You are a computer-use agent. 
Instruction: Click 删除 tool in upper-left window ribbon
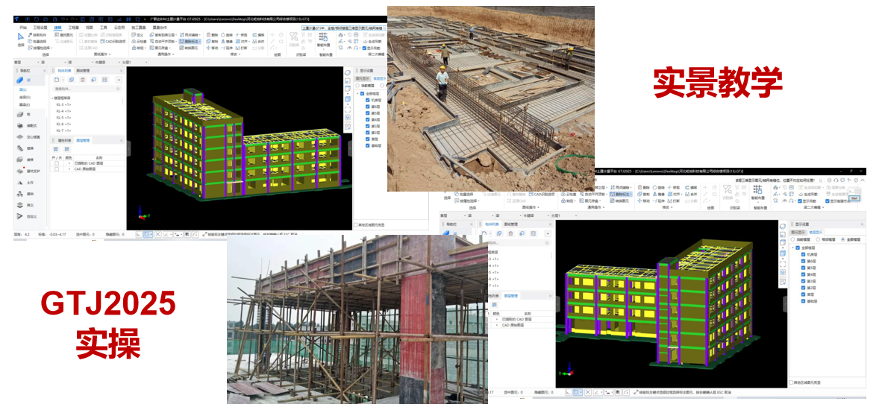(212, 35)
